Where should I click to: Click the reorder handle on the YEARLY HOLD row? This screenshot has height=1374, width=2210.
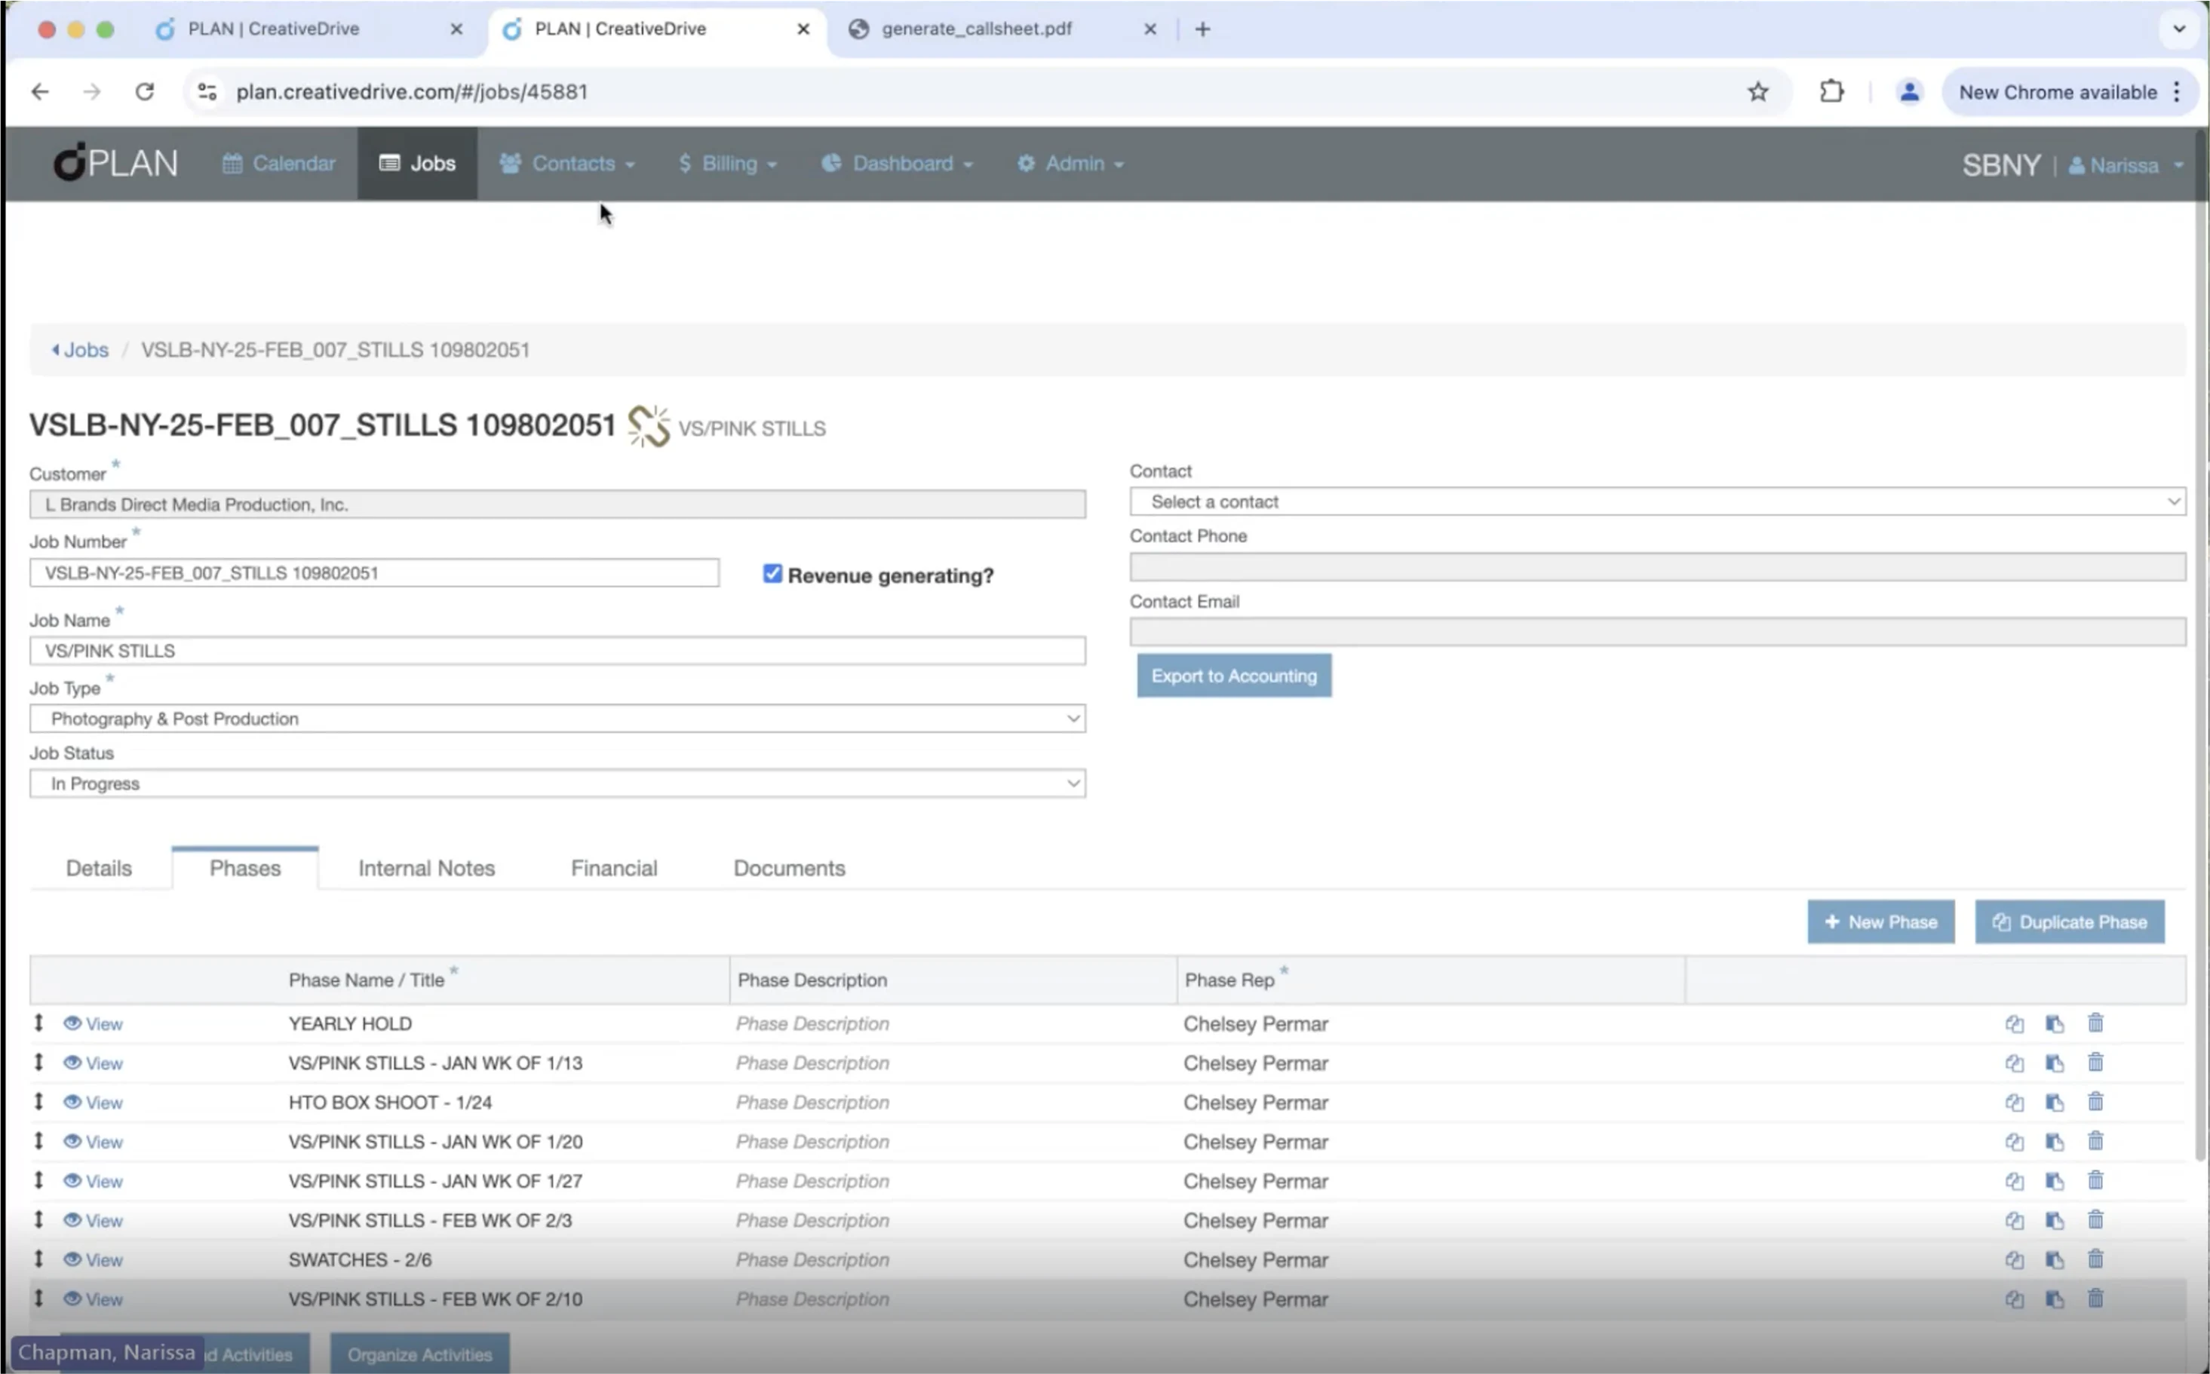[x=38, y=1023]
